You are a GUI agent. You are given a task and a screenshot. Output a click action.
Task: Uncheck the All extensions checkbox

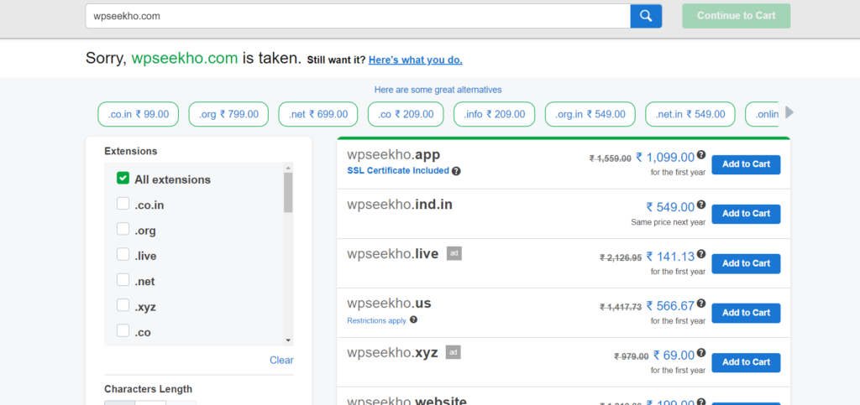[x=123, y=178]
